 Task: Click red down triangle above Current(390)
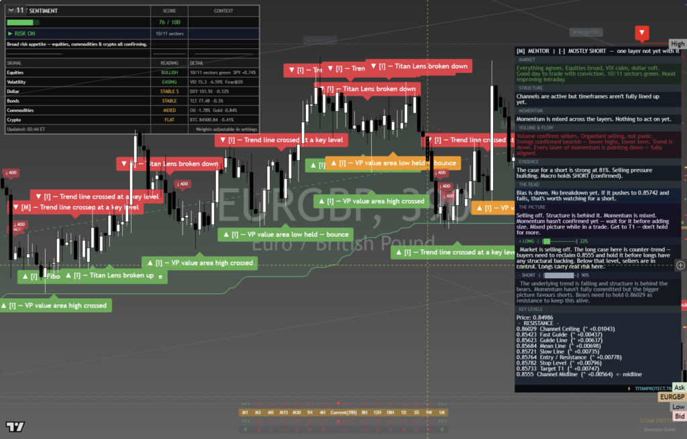(338, 404)
